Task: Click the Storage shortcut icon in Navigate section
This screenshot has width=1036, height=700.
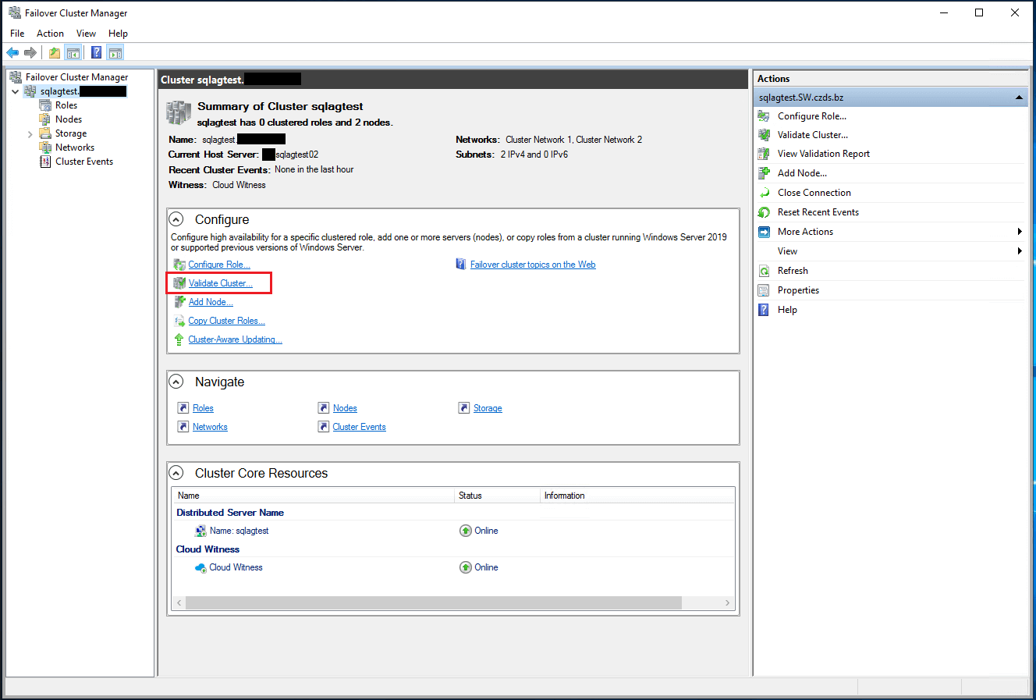Action: 464,408
